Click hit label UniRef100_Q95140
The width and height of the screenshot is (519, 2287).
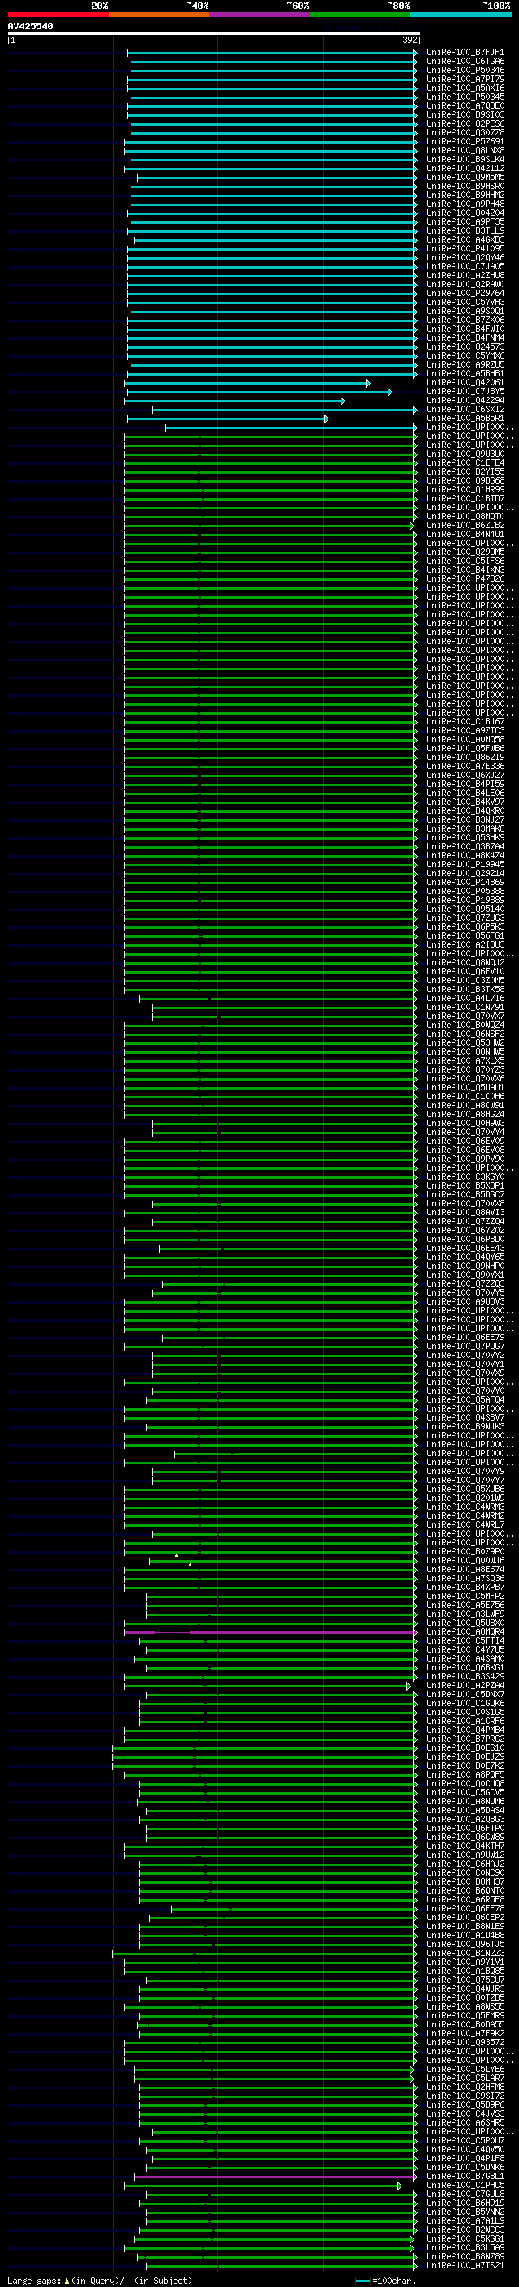tap(465, 909)
